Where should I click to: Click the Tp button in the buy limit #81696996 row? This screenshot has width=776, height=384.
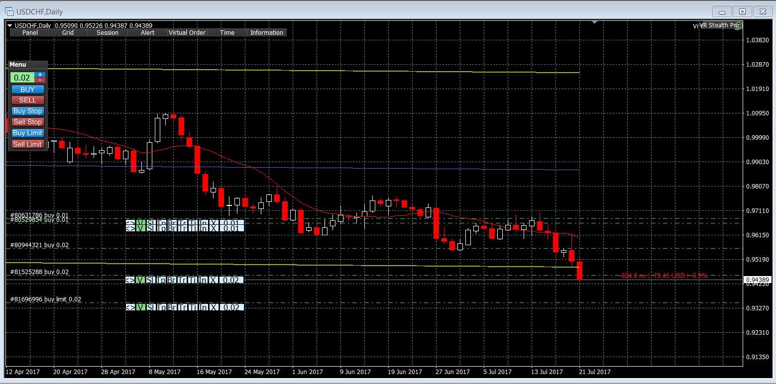click(x=162, y=307)
